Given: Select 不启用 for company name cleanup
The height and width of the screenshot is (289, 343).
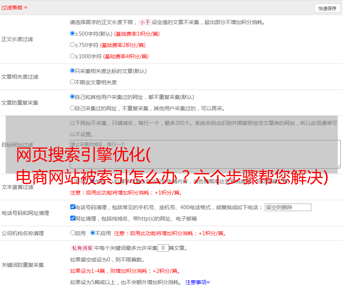Looking at the screenshot, I should (x=93, y=233).
